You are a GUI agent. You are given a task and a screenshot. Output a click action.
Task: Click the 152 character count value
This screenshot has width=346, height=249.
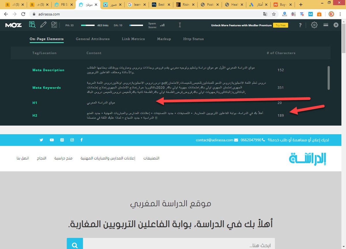pyautogui.click(x=281, y=70)
